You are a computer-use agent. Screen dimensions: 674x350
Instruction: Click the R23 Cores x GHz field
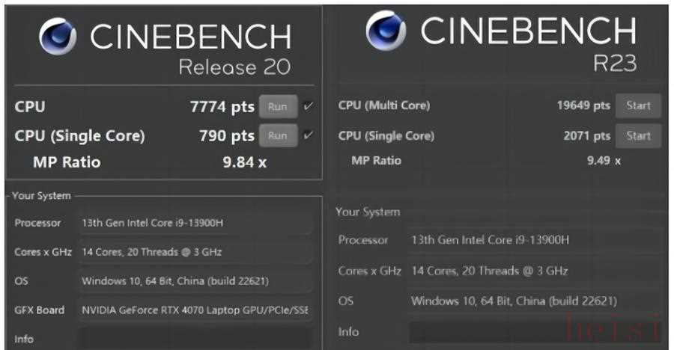coord(535,271)
